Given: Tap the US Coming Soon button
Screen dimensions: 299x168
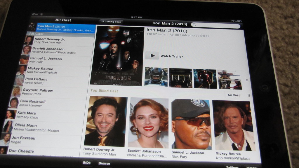Looking at the screenshot, I should pyautogui.click(x=111, y=22).
